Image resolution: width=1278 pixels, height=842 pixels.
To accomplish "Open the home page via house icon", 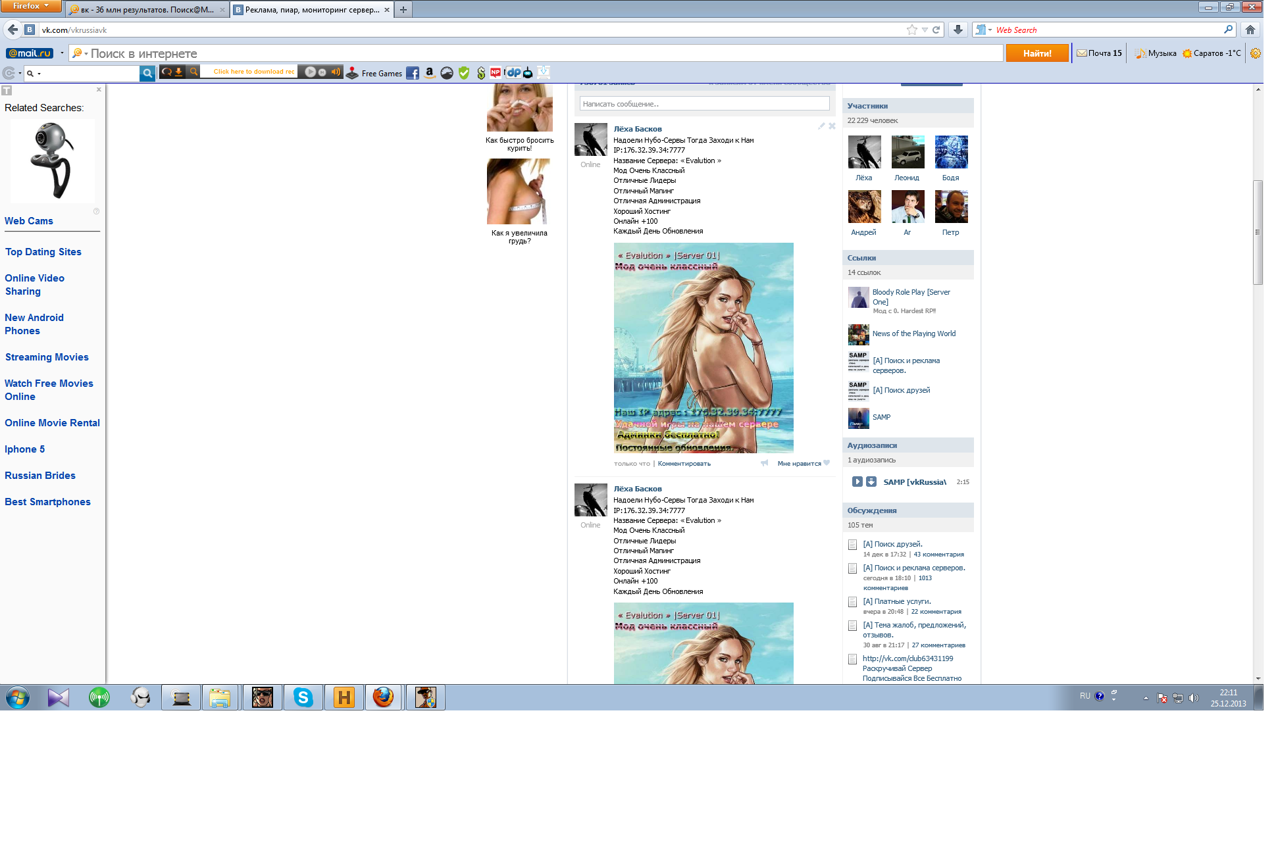I will coord(1250,30).
